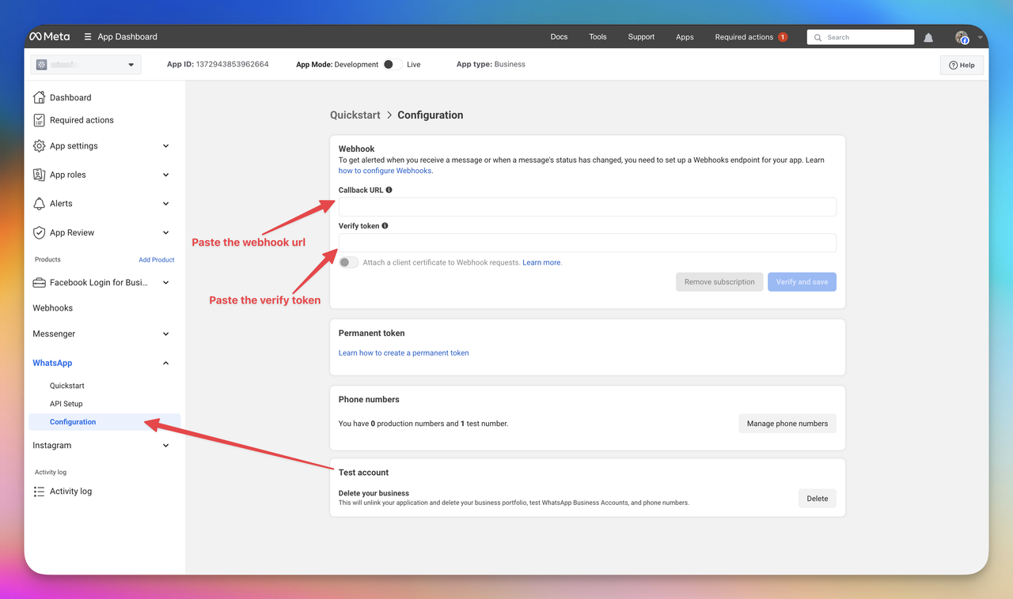Collapse the WhatsApp section
The width and height of the screenshot is (1013, 599).
click(165, 364)
